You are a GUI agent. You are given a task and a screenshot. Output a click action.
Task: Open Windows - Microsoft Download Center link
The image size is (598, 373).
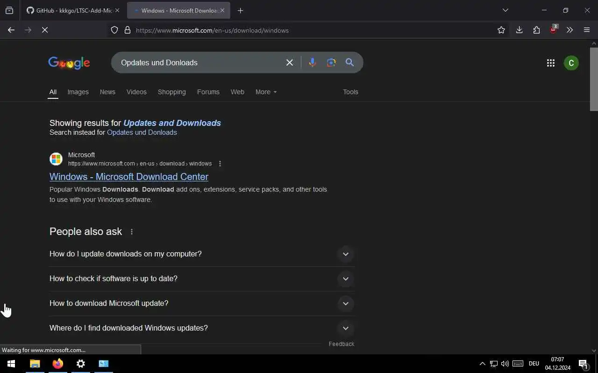pyautogui.click(x=129, y=177)
